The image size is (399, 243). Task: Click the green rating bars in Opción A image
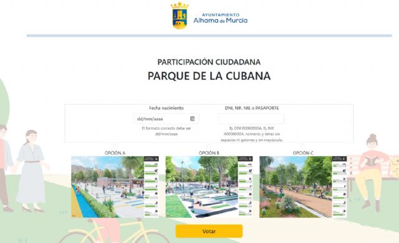point(151,189)
